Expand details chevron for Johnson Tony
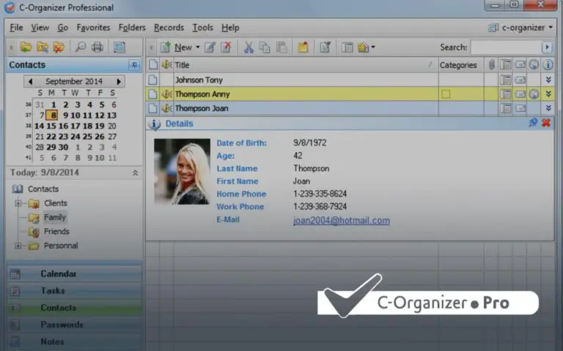The image size is (563, 351). click(548, 80)
